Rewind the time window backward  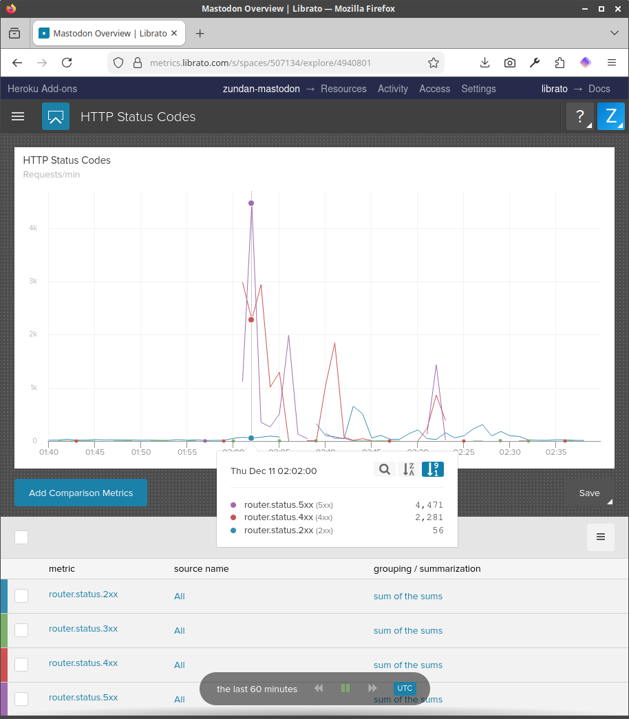(319, 688)
